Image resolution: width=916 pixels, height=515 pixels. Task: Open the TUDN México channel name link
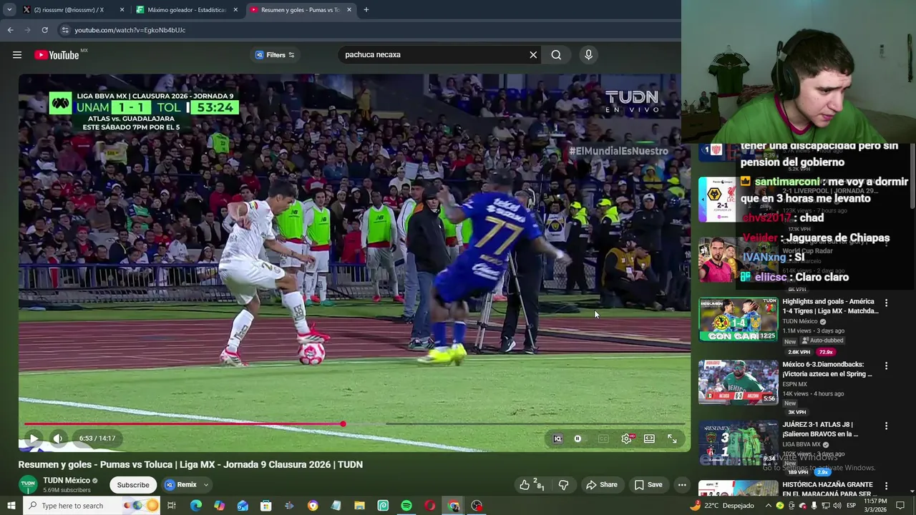(67, 481)
